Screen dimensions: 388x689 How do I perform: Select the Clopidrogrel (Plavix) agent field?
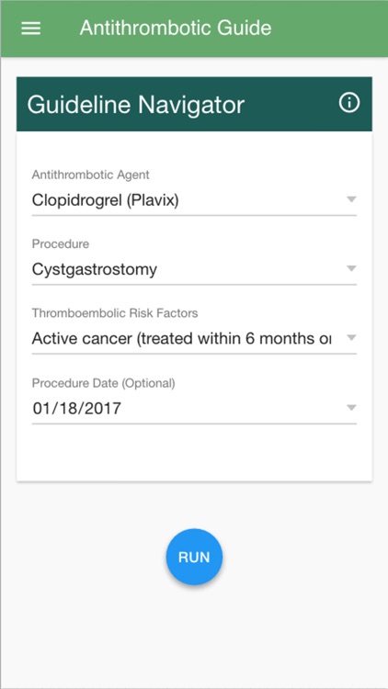coord(194,201)
